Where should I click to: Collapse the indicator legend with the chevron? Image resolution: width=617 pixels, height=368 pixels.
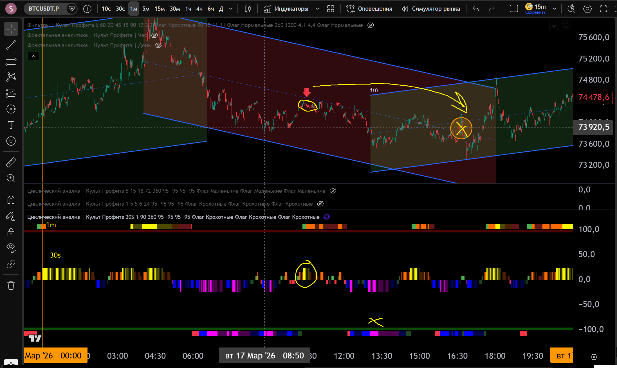point(33,56)
